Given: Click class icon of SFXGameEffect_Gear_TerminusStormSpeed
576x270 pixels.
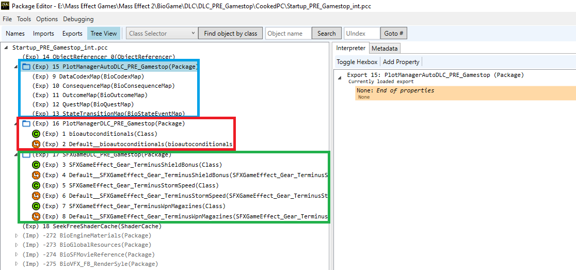Looking at the screenshot, I should (x=36, y=185).
